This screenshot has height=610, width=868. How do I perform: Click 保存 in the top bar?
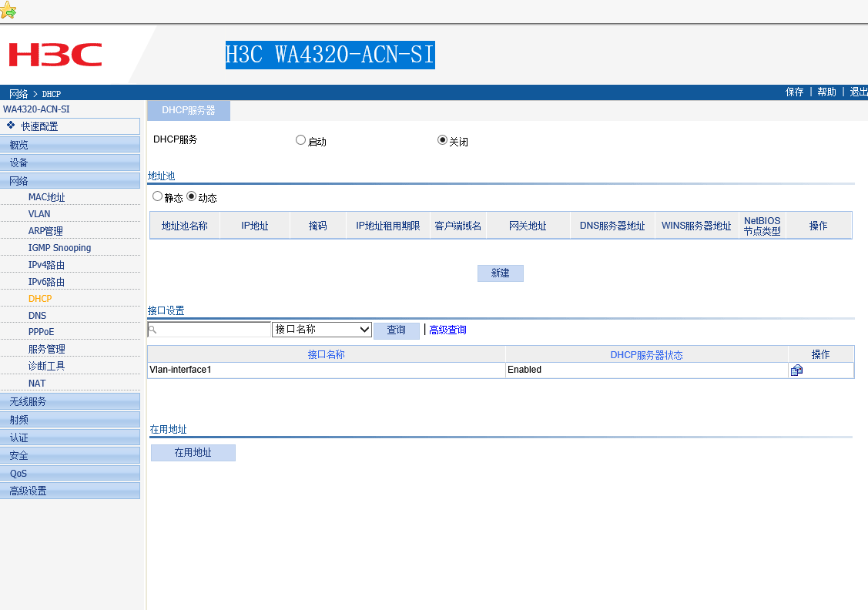pyautogui.click(x=794, y=92)
